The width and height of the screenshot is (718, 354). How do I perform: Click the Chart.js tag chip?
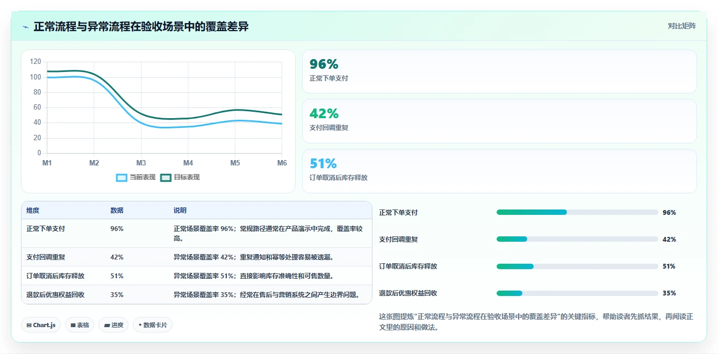tap(41, 325)
